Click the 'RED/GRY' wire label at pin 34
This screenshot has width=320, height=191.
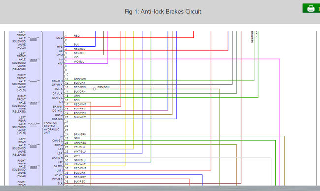pyautogui.click(x=80, y=177)
